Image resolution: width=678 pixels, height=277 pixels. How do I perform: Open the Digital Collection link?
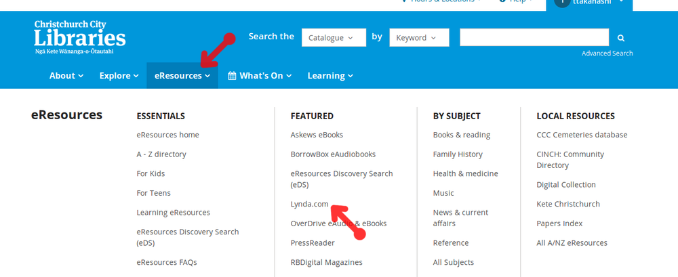(x=566, y=184)
